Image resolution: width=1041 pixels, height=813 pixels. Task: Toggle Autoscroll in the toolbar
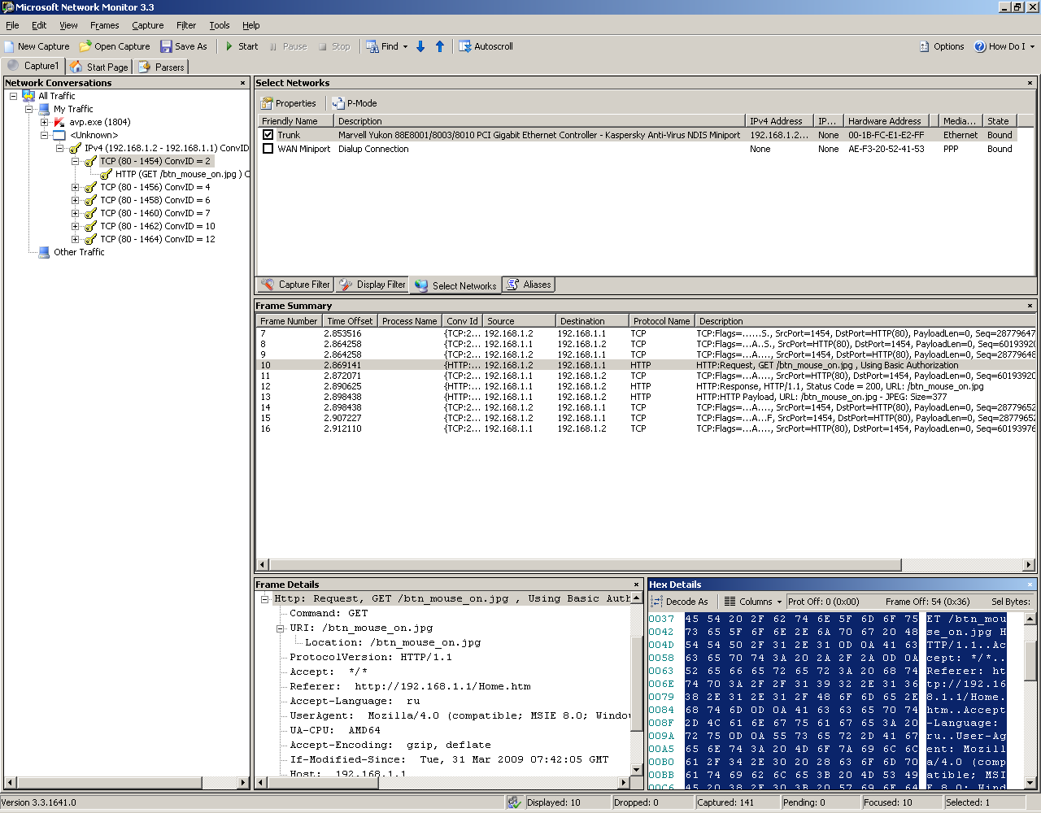point(486,46)
